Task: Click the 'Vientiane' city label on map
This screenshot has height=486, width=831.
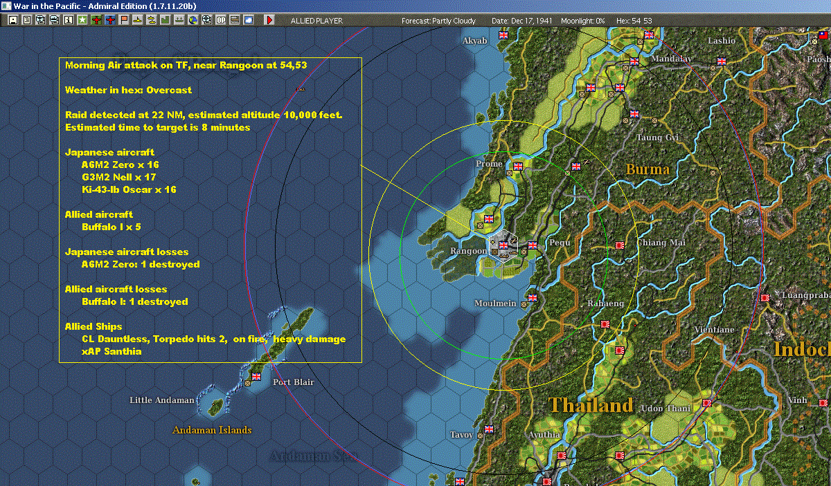Action: pos(714,330)
